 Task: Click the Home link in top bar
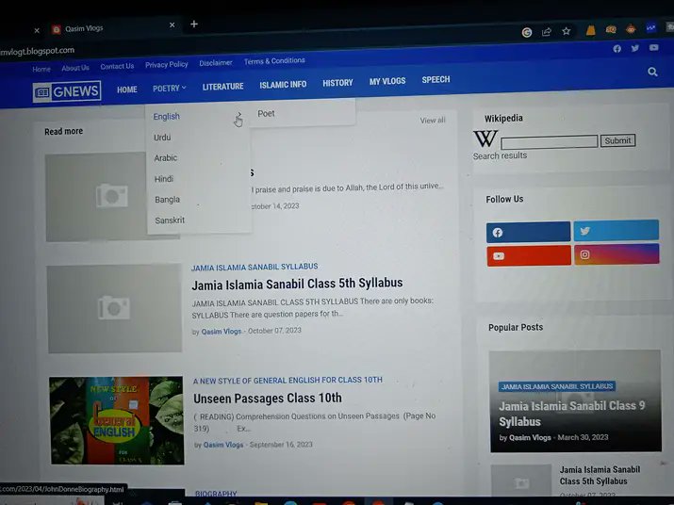pyautogui.click(x=41, y=69)
